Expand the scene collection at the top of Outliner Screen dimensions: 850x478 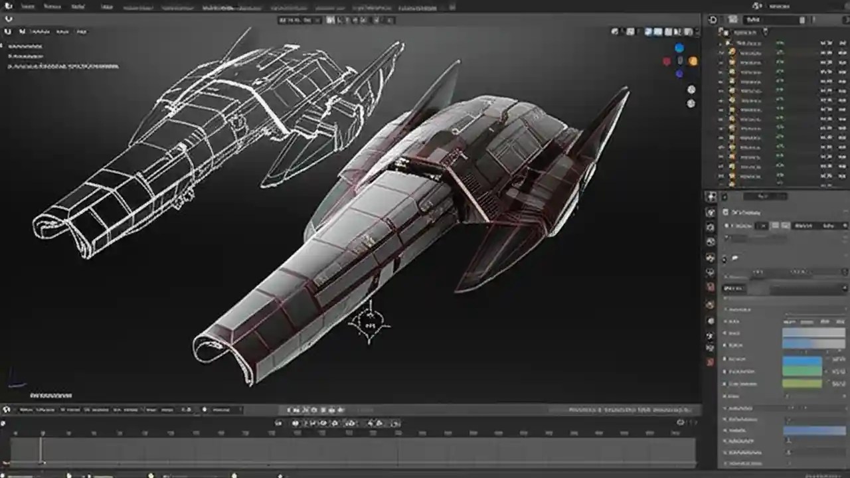[x=721, y=32]
